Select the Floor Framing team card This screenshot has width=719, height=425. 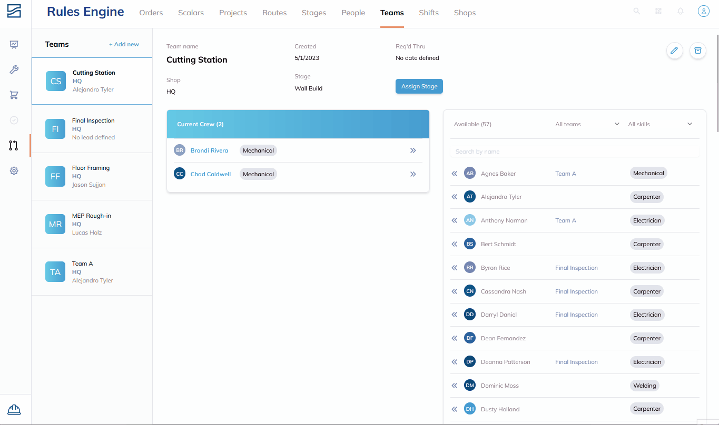tap(92, 177)
